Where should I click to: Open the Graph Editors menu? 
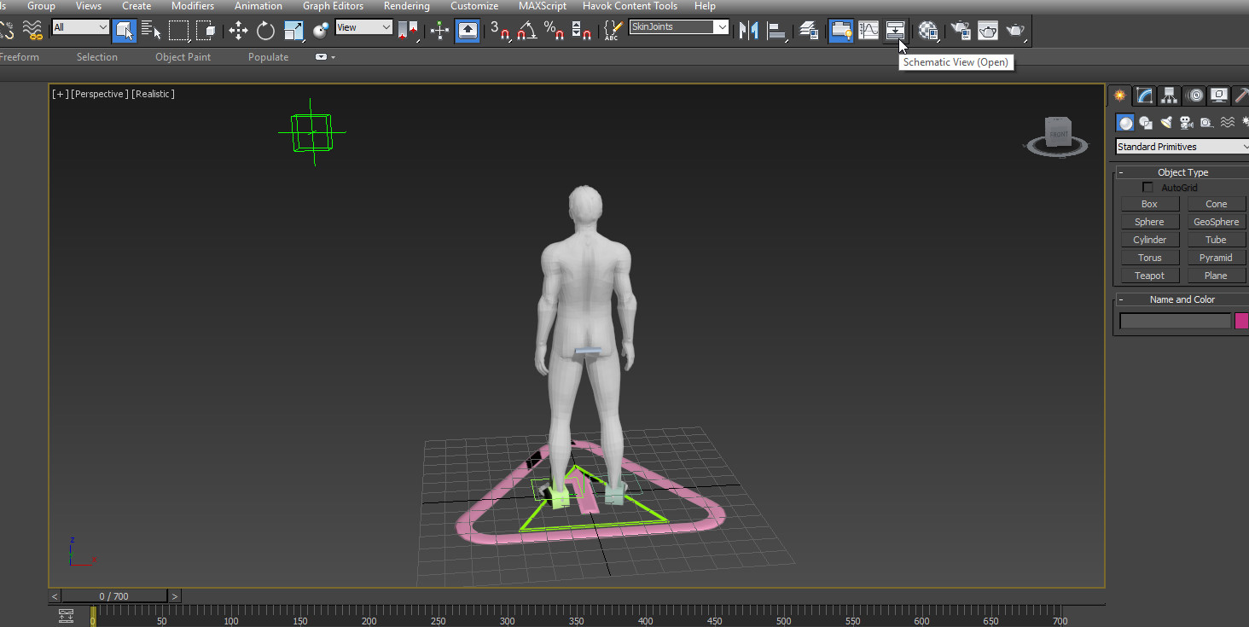pos(333,6)
